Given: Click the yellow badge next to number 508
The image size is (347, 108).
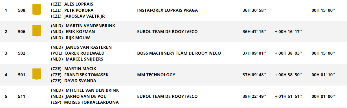Looking at the screenshot, I should click(x=37, y=10).
